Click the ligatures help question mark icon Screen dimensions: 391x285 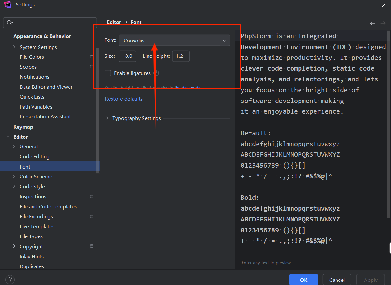156,73
